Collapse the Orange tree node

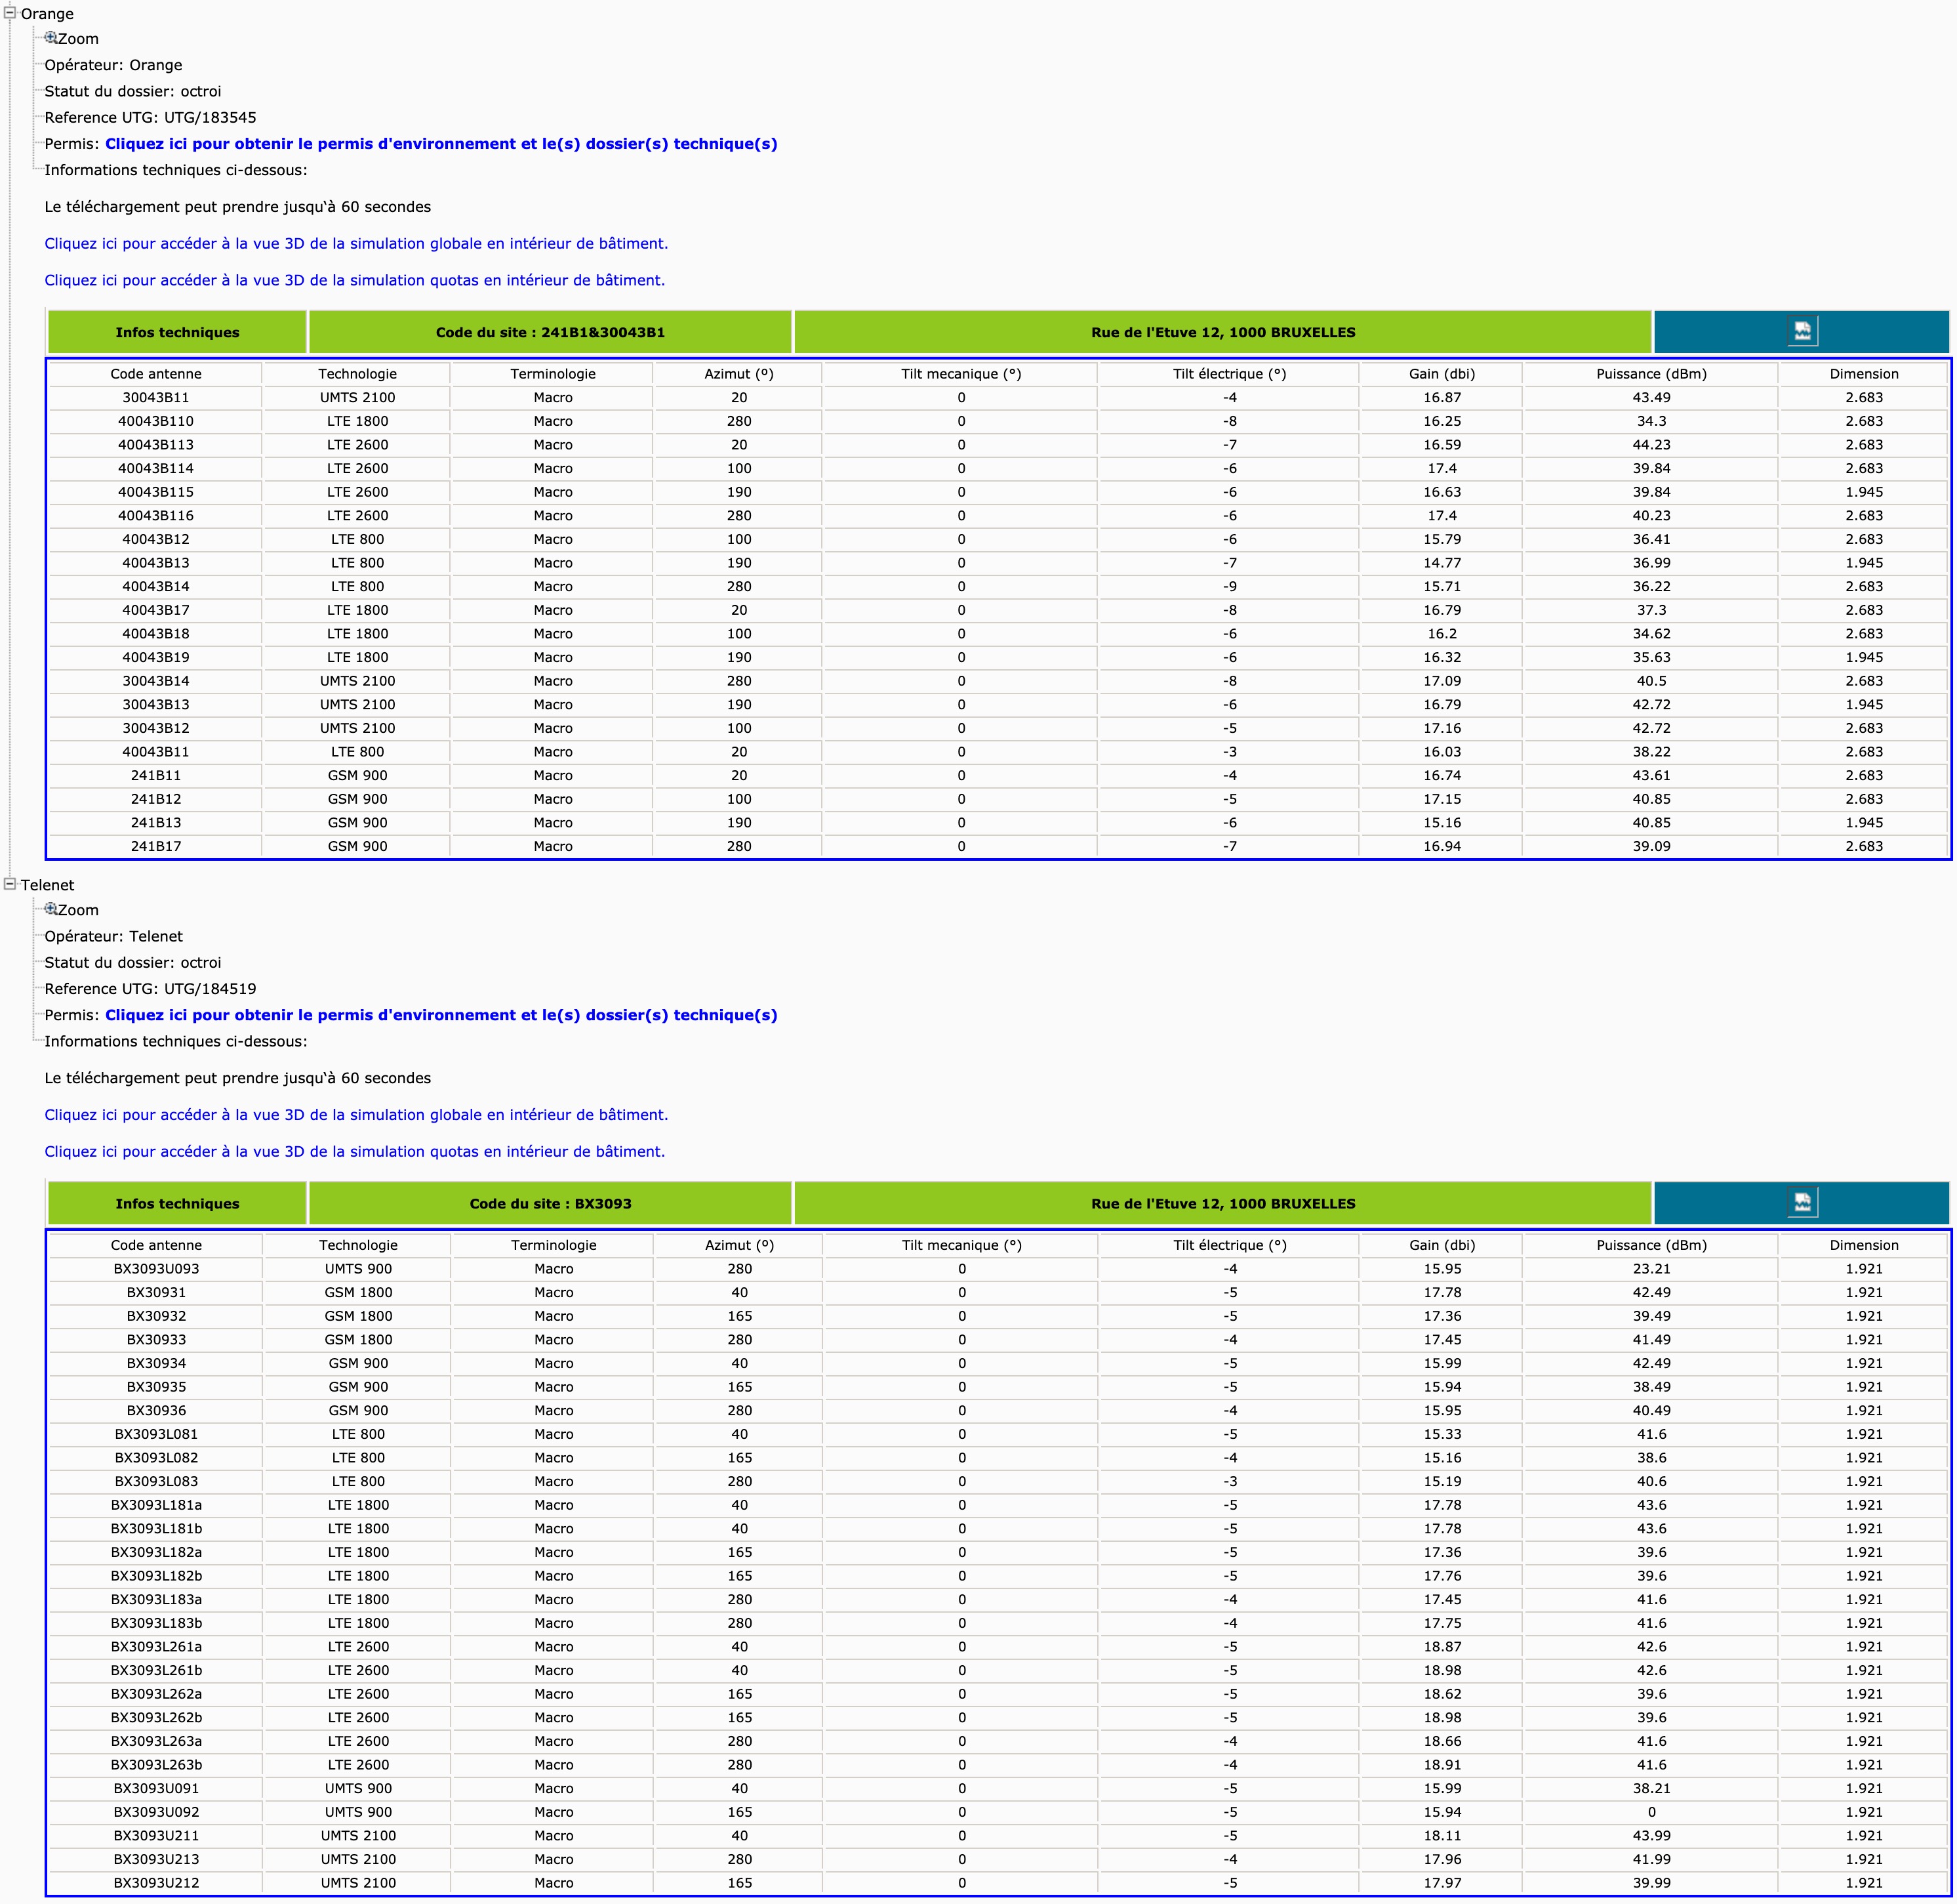tap(10, 12)
